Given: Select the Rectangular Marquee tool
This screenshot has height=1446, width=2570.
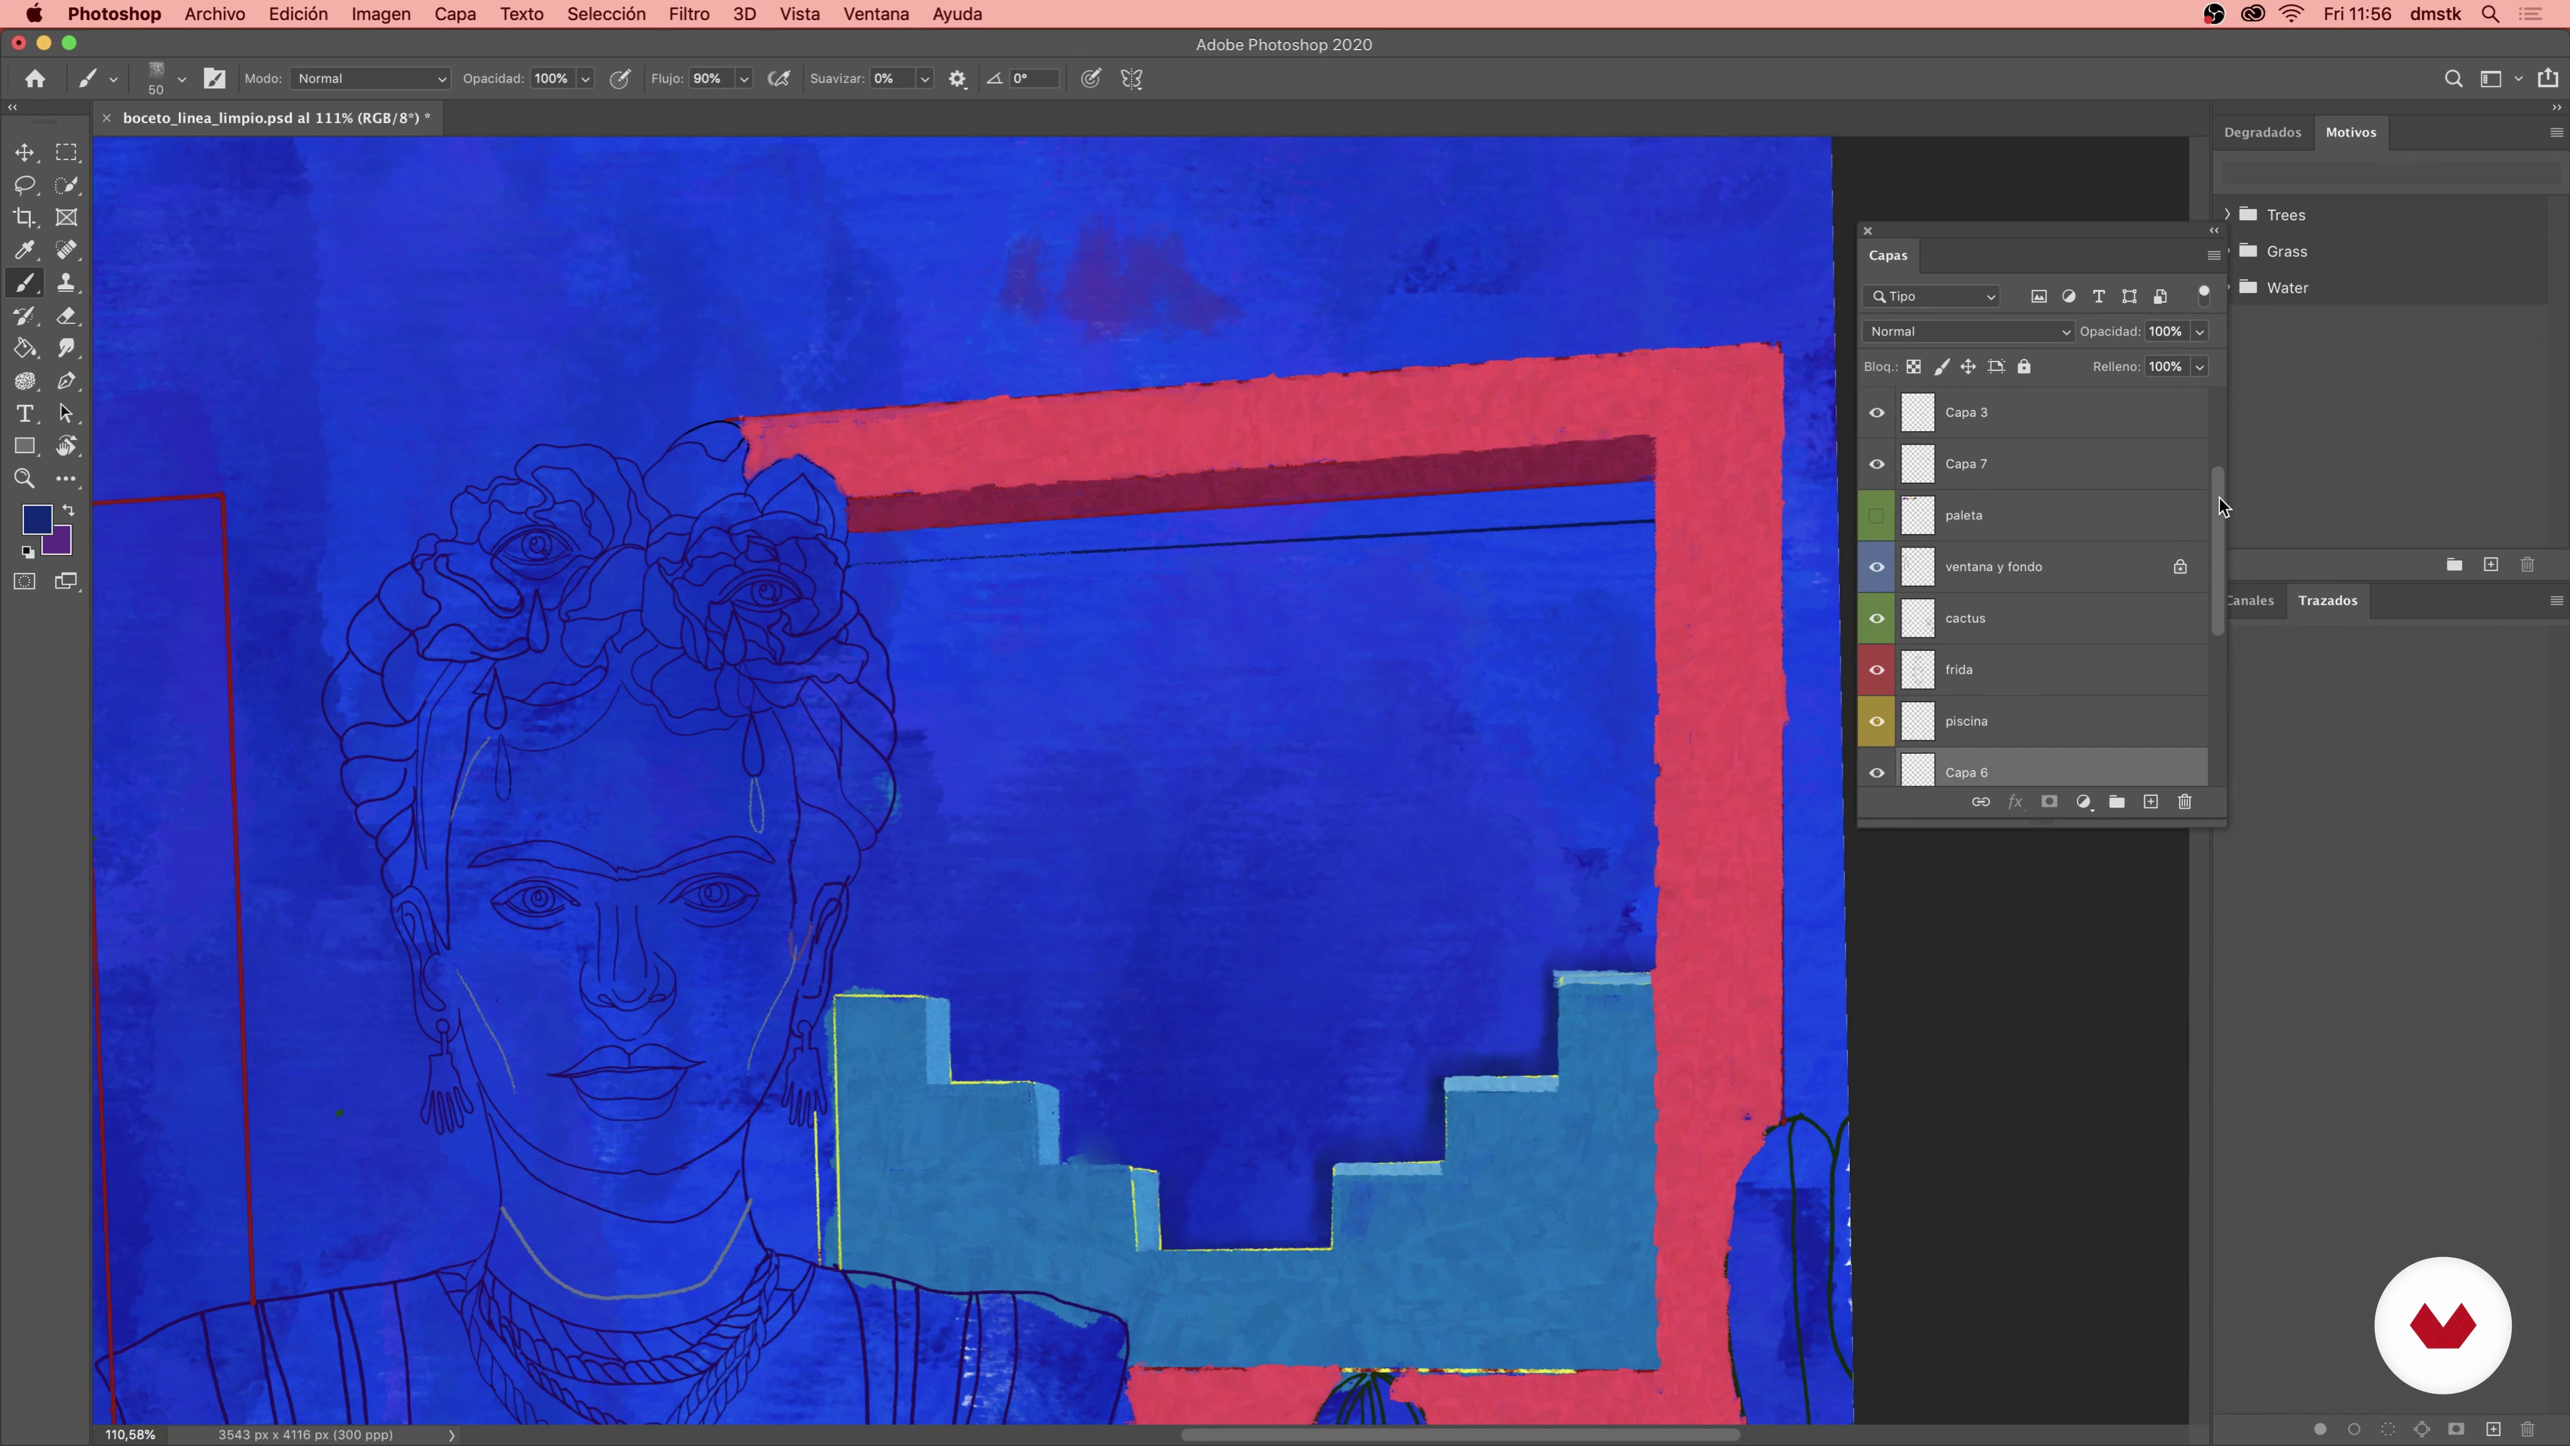Looking at the screenshot, I should tap(66, 153).
